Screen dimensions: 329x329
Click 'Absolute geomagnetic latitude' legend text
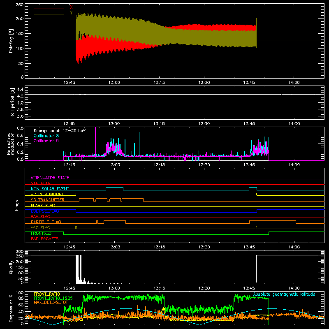coord(284,294)
